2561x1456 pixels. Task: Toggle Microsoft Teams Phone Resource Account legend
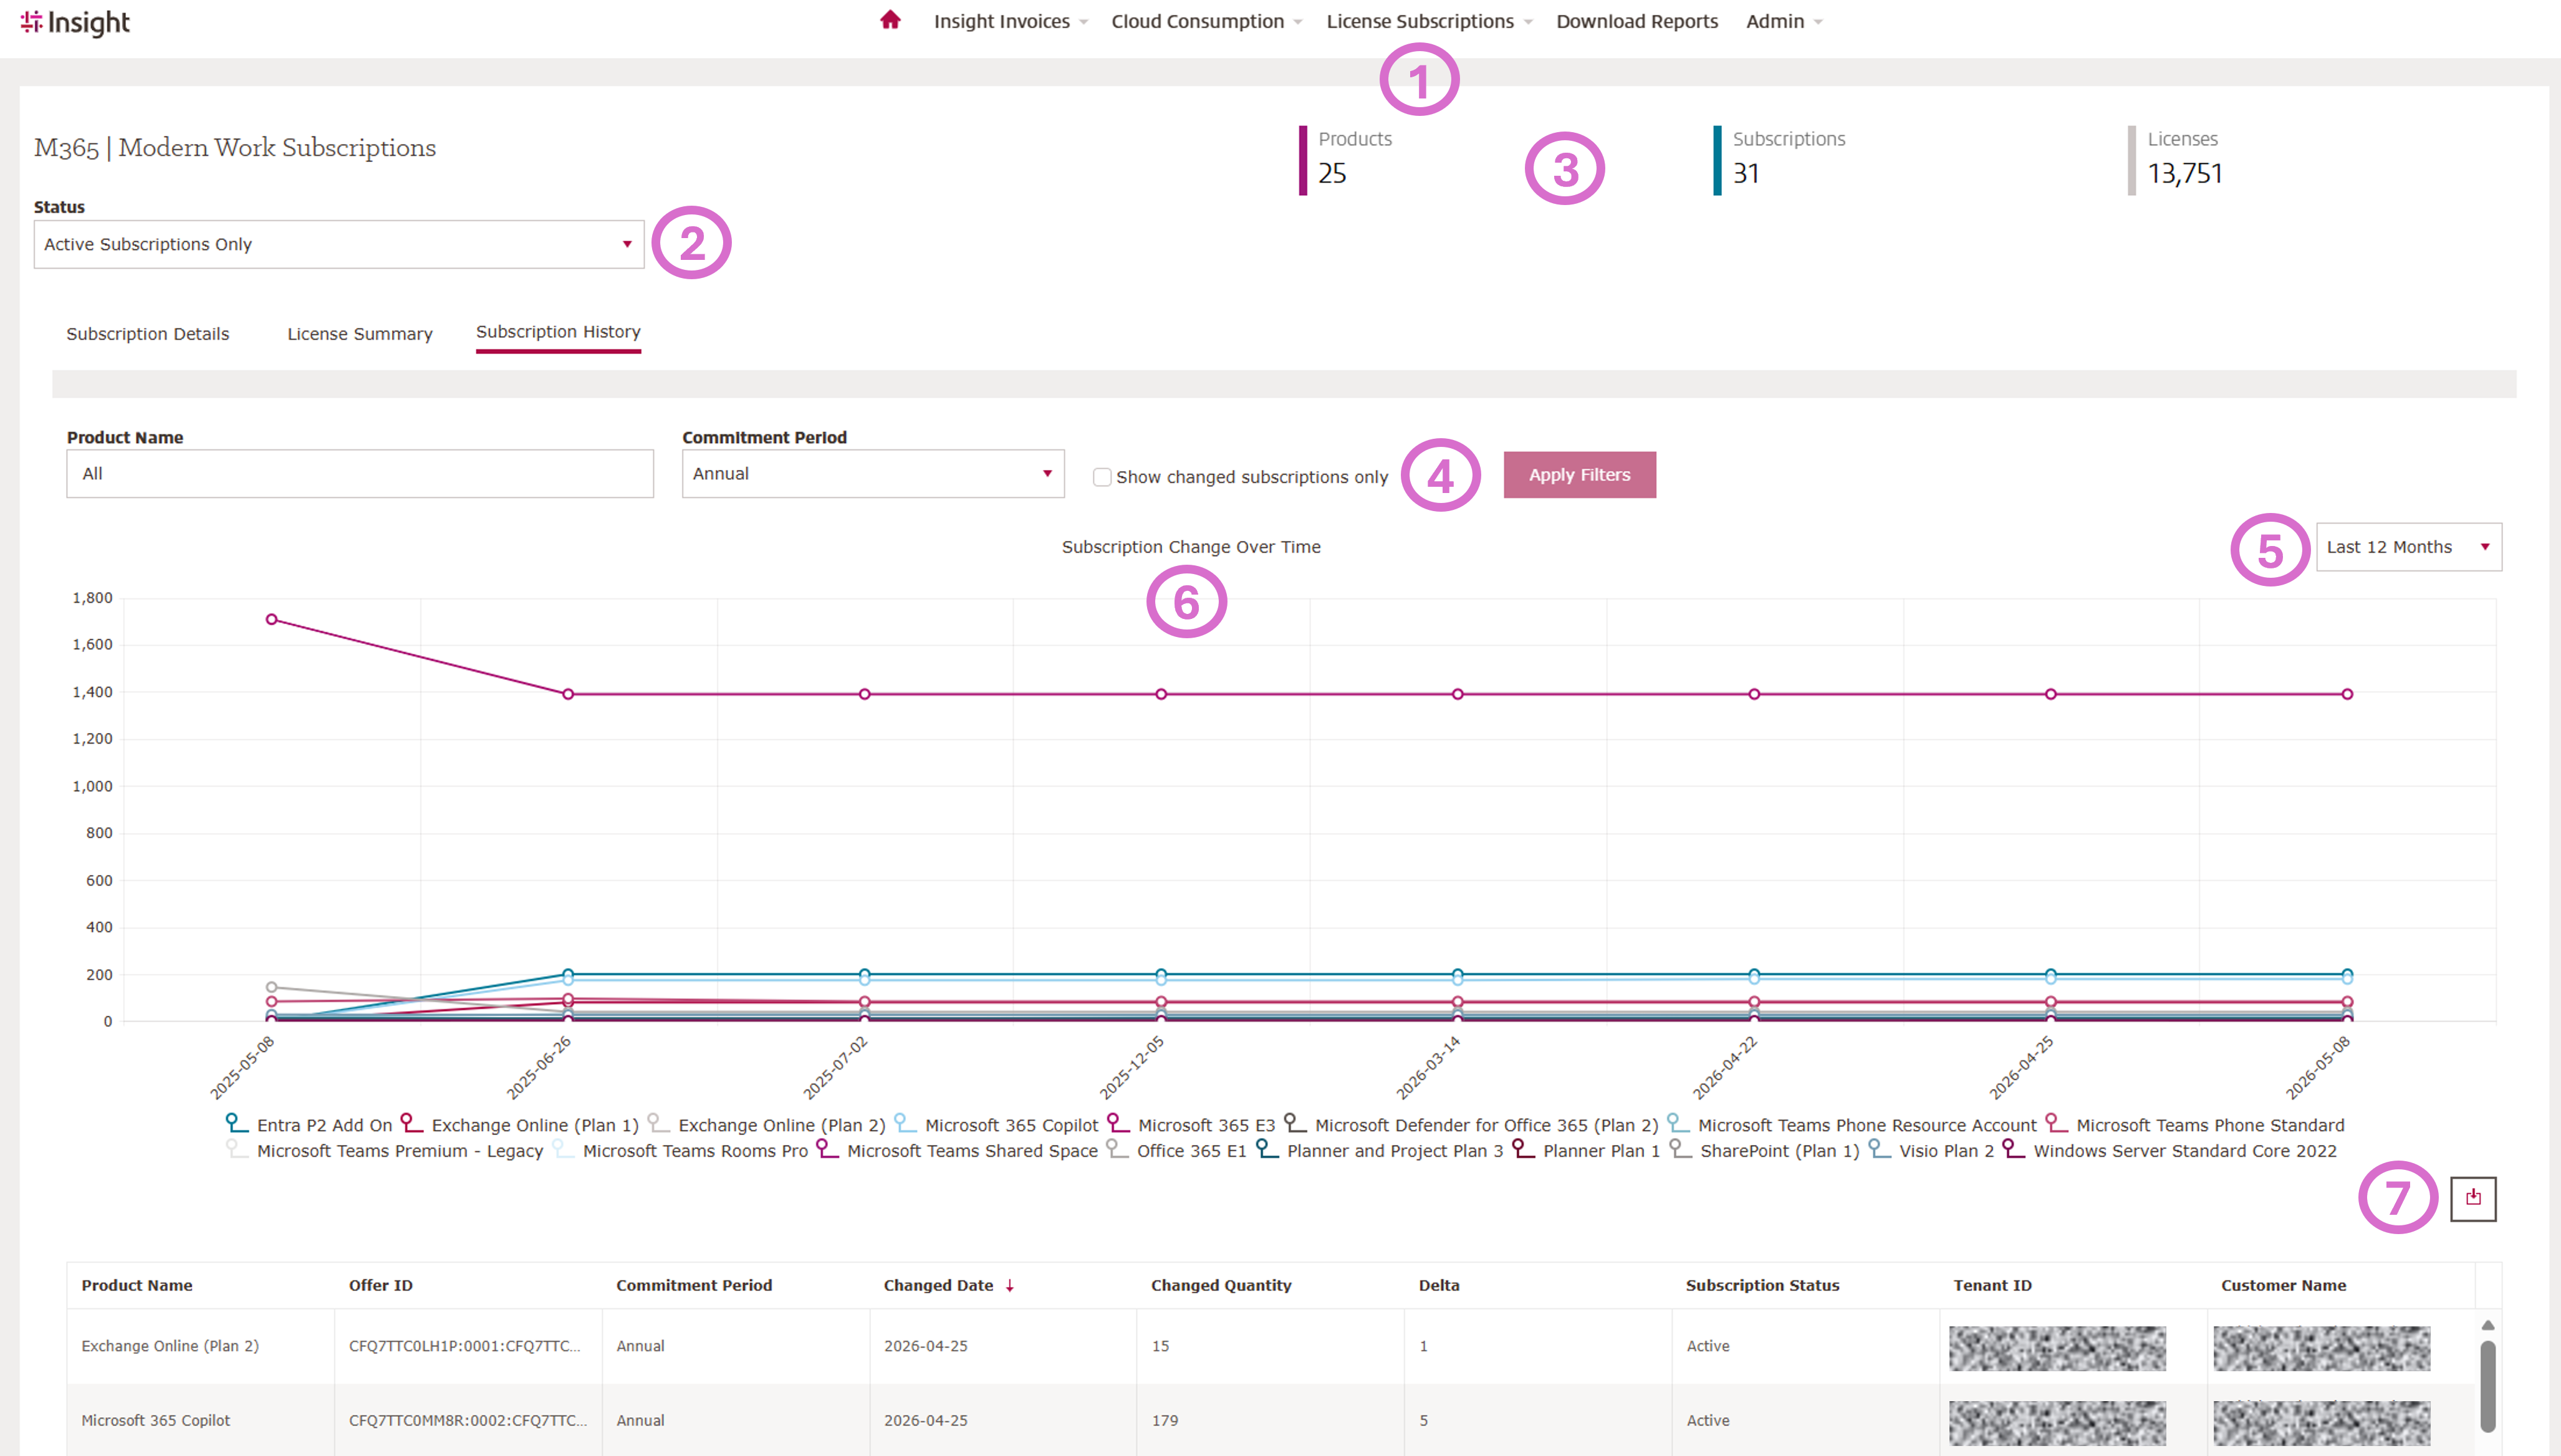click(1851, 1125)
